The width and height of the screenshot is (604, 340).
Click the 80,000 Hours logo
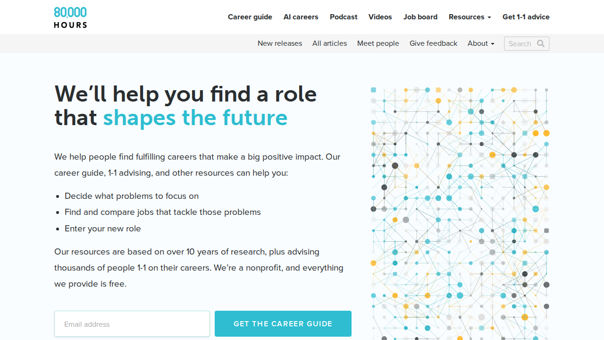click(x=70, y=17)
